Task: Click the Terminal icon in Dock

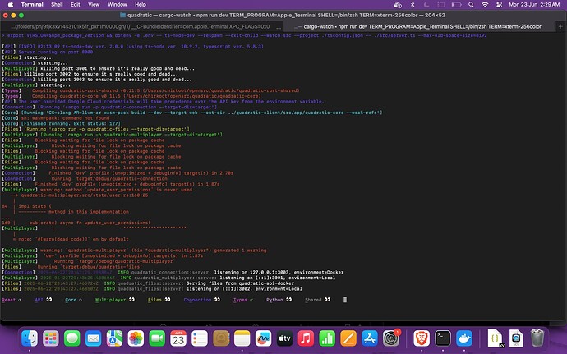Action: (443, 339)
